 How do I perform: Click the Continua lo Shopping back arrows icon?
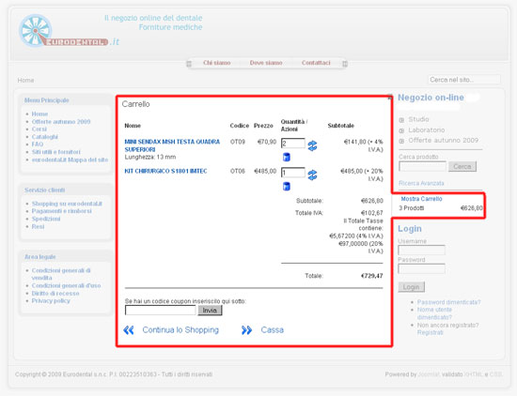point(129,329)
